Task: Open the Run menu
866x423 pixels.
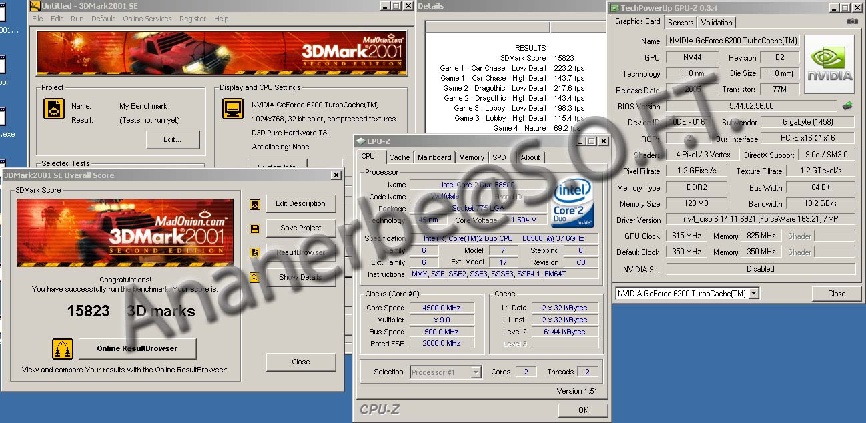Action: pyautogui.click(x=77, y=19)
